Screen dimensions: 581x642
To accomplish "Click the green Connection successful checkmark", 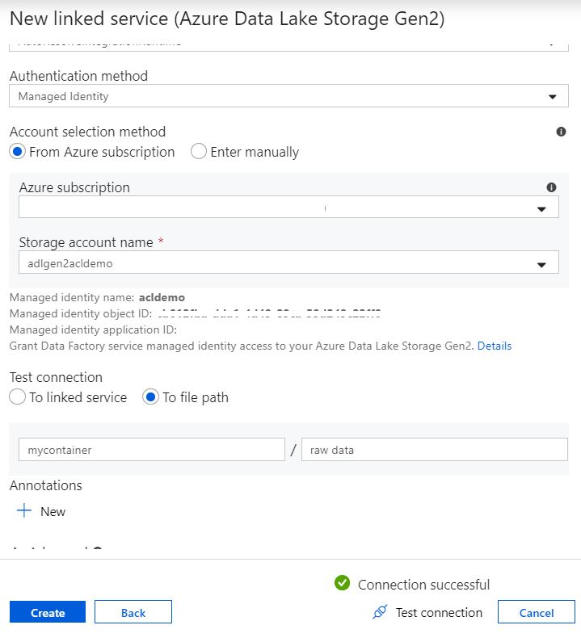I will coord(342,582).
